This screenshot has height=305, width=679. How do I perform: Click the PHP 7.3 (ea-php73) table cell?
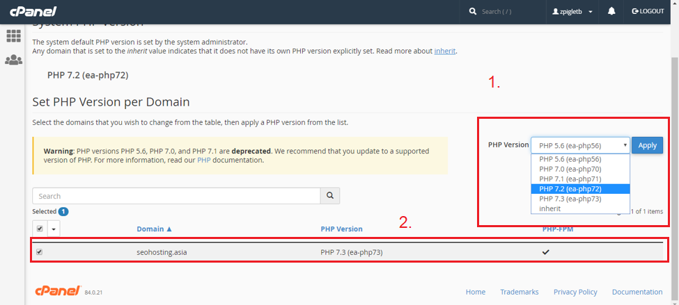point(351,252)
